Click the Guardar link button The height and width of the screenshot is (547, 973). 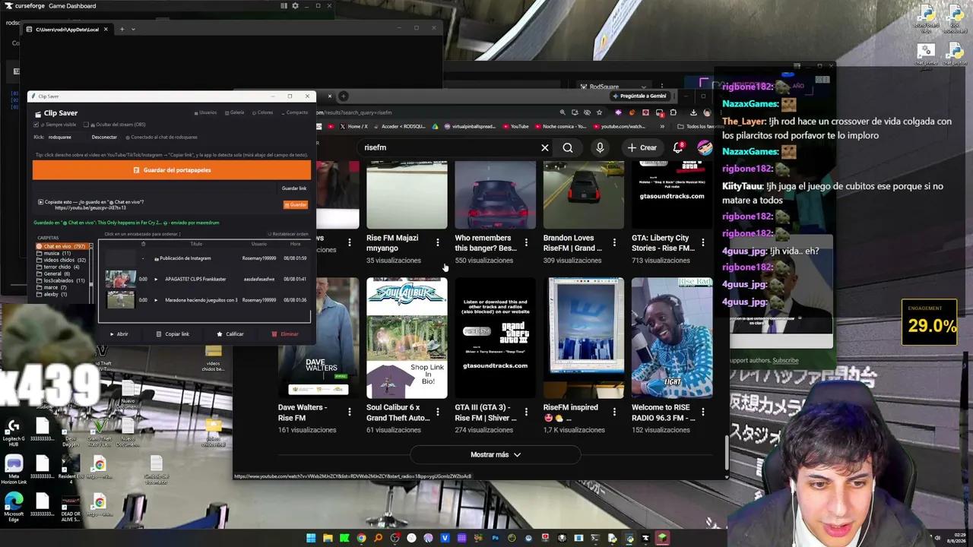pyautogui.click(x=294, y=188)
